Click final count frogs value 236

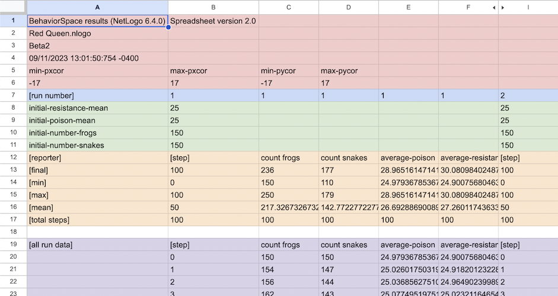tap(288, 170)
